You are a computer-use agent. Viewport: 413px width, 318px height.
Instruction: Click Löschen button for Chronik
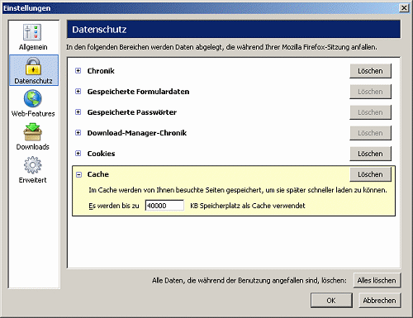[370, 71]
